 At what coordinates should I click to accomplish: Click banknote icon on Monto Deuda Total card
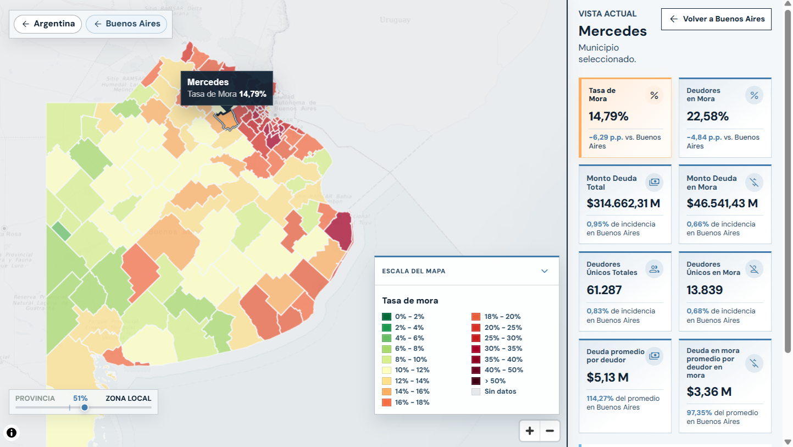[654, 182]
